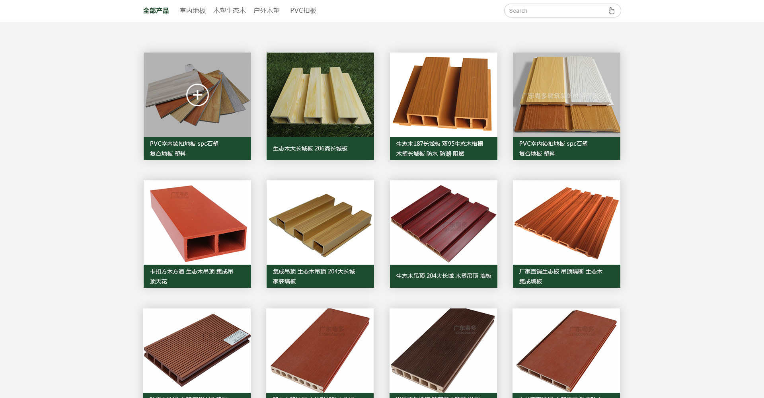Click the plus zoom icon on first product
The height and width of the screenshot is (398, 764).
[197, 95]
